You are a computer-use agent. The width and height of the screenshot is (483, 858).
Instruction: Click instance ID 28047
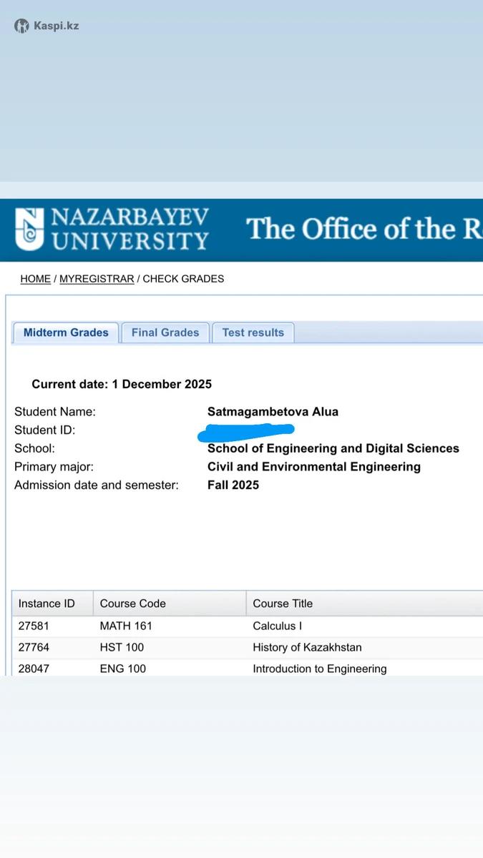34,669
